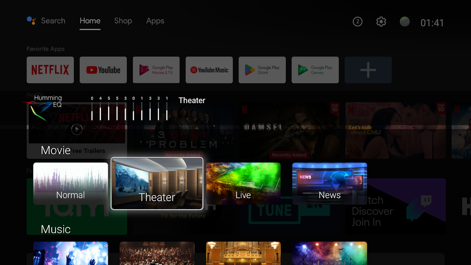471x265 pixels.
Task: Select the News movie sound preset
Action: [330, 184]
